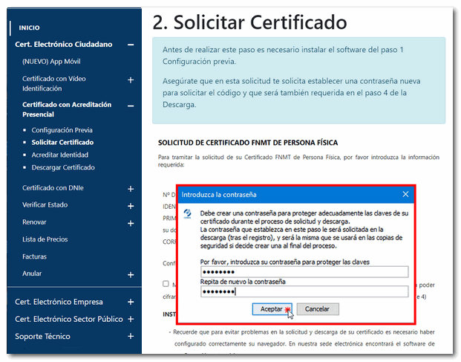Expand the Verificar Estado plus icon
The height and width of the screenshot is (362, 461).
click(131, 206)
